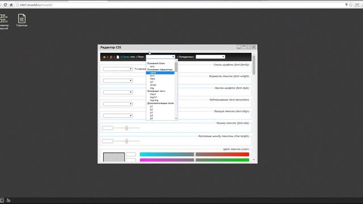This screenshot has width=363, height=204.
Task: Select 'url' option in dropdown list
Action: point(160,82)
